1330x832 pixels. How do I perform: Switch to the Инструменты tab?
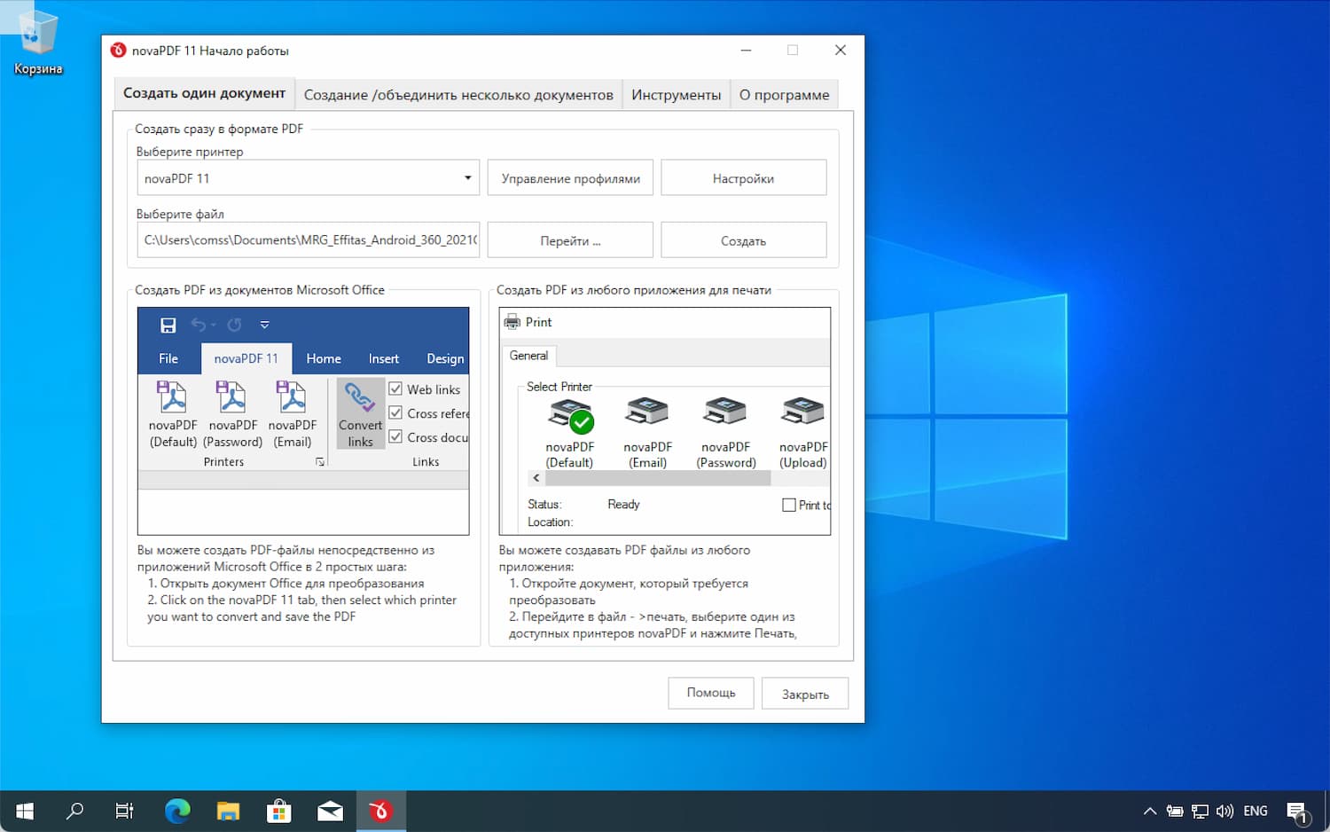coord(676,95)
